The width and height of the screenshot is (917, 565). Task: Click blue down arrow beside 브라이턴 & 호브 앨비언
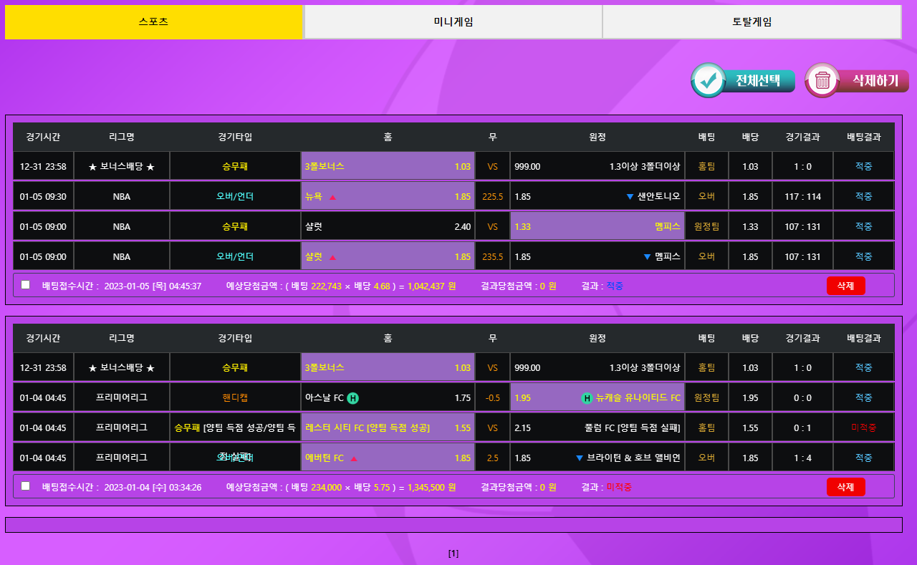(580, 458)
